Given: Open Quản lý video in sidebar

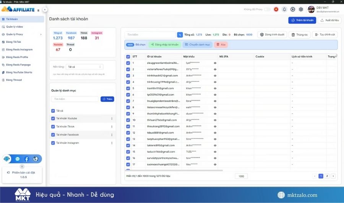Looking at the screenshot, I should click(x=15, y=27).
